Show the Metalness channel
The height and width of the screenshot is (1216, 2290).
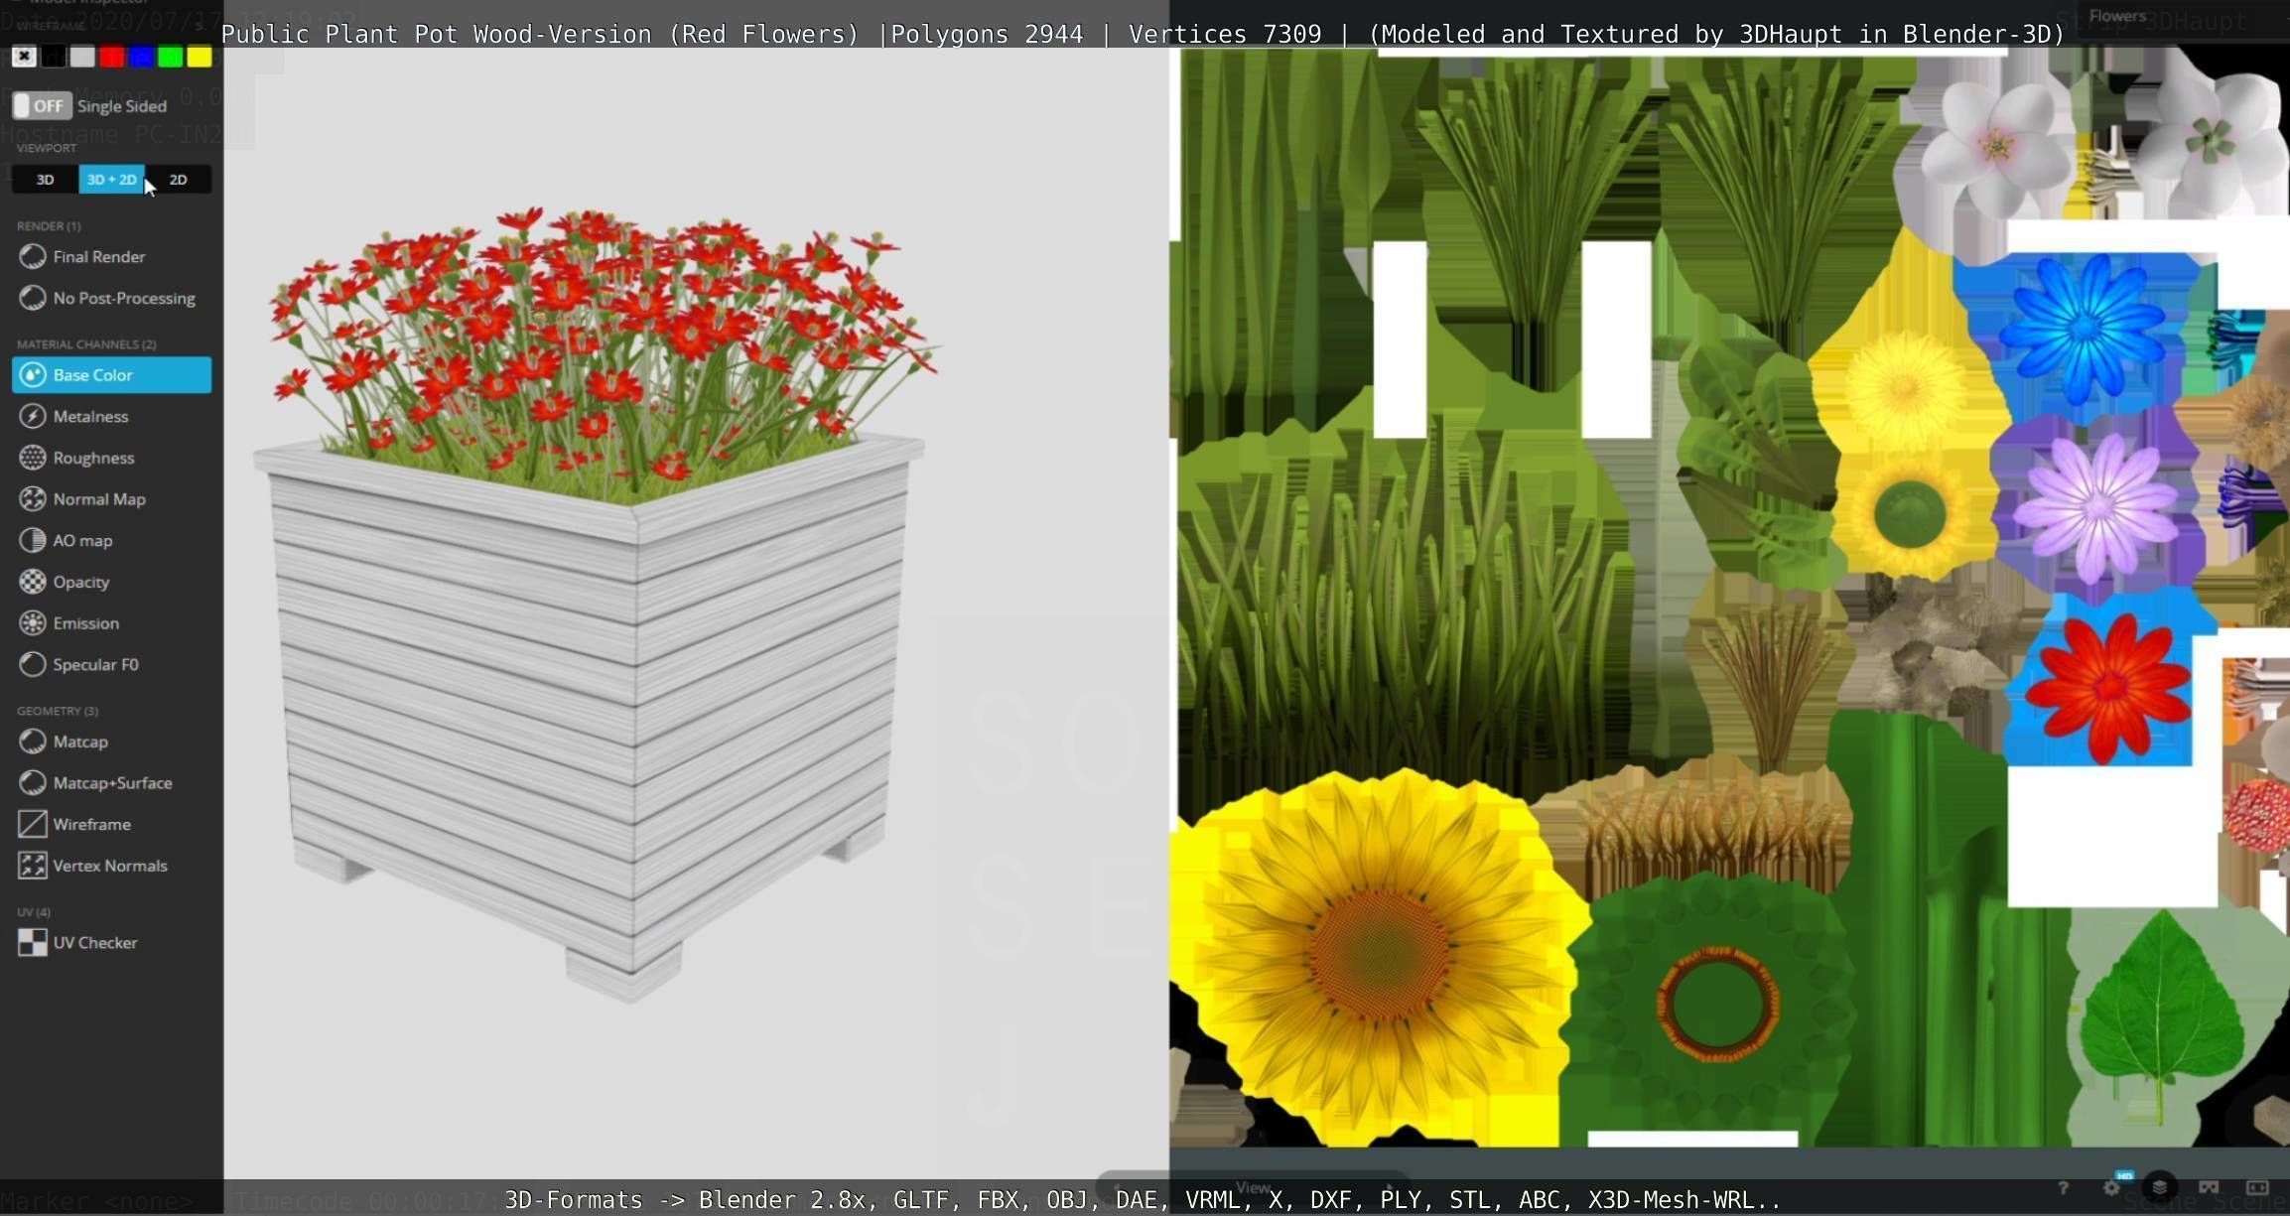coord(111,417)
